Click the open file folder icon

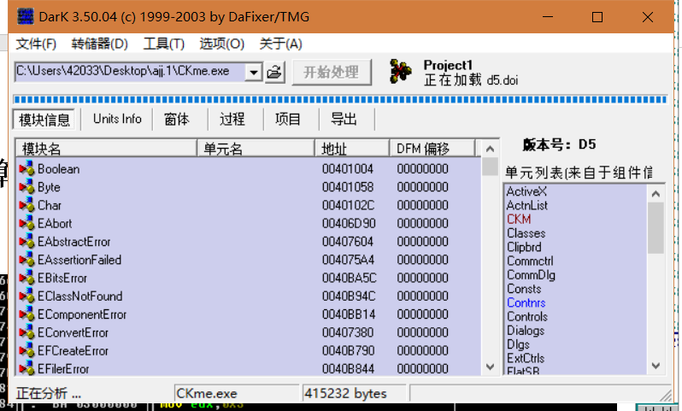274,72
